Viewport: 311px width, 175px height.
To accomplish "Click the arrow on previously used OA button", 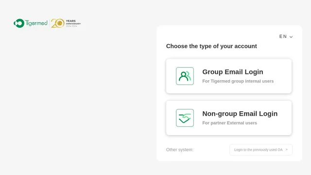I will tap(286, 150).
